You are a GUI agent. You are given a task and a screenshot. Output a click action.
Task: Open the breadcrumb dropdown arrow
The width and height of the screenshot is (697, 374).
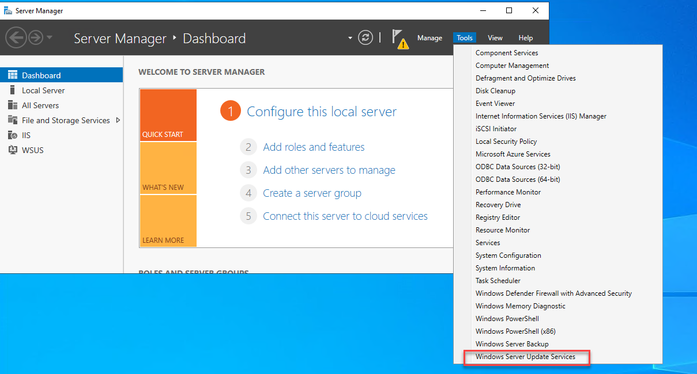(350, 37)
